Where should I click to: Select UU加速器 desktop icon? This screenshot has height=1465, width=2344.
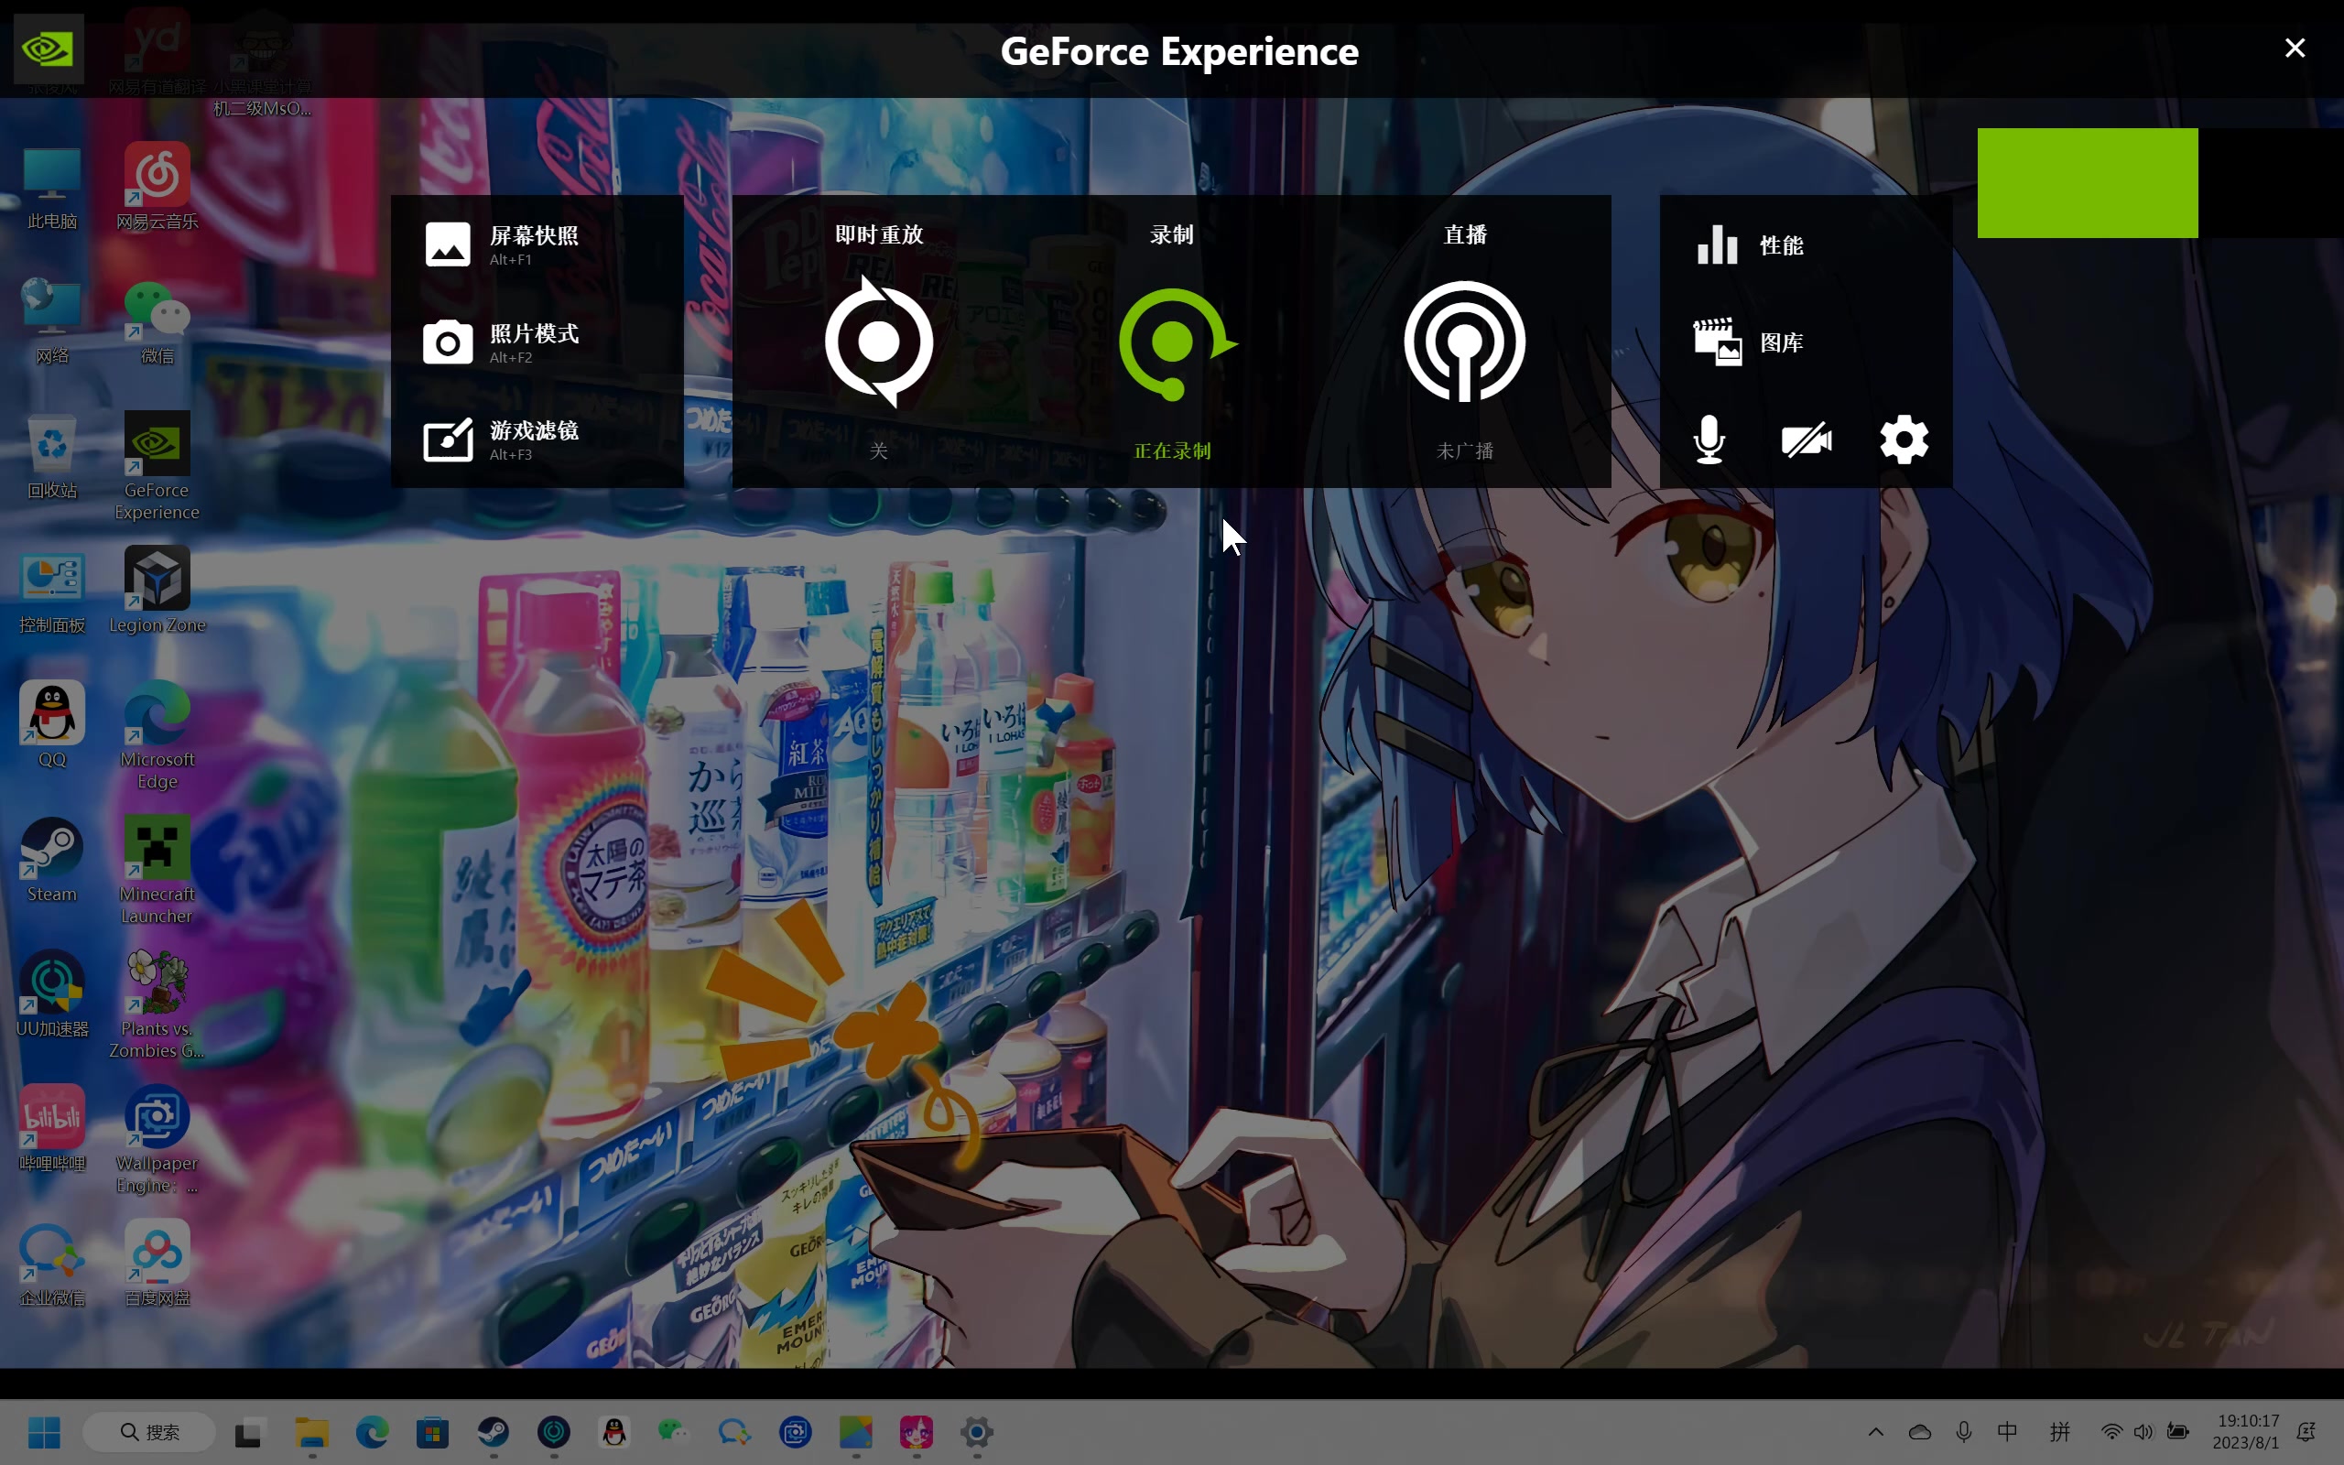[x=52, y=995]
